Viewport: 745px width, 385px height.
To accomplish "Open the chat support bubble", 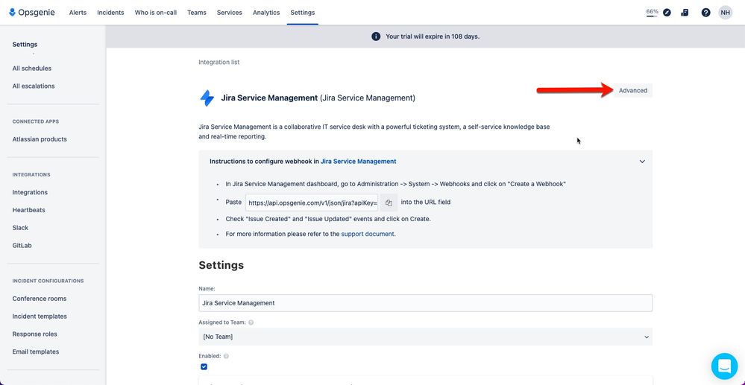I will (x=724, y=366).
